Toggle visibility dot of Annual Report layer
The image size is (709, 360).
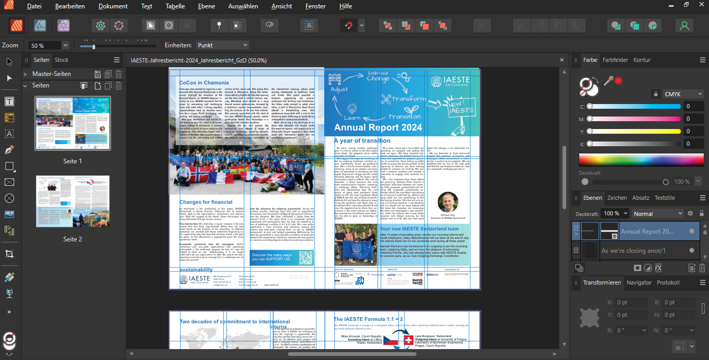692,231
